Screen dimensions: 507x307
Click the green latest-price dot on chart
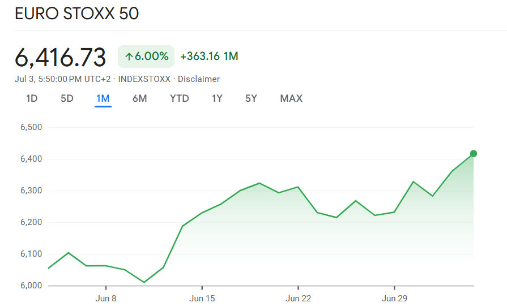[474, 154]
